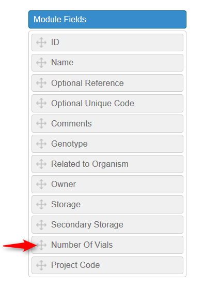
Task: Click the move handle for Optional Reference
Action: (x=41, y=83)
